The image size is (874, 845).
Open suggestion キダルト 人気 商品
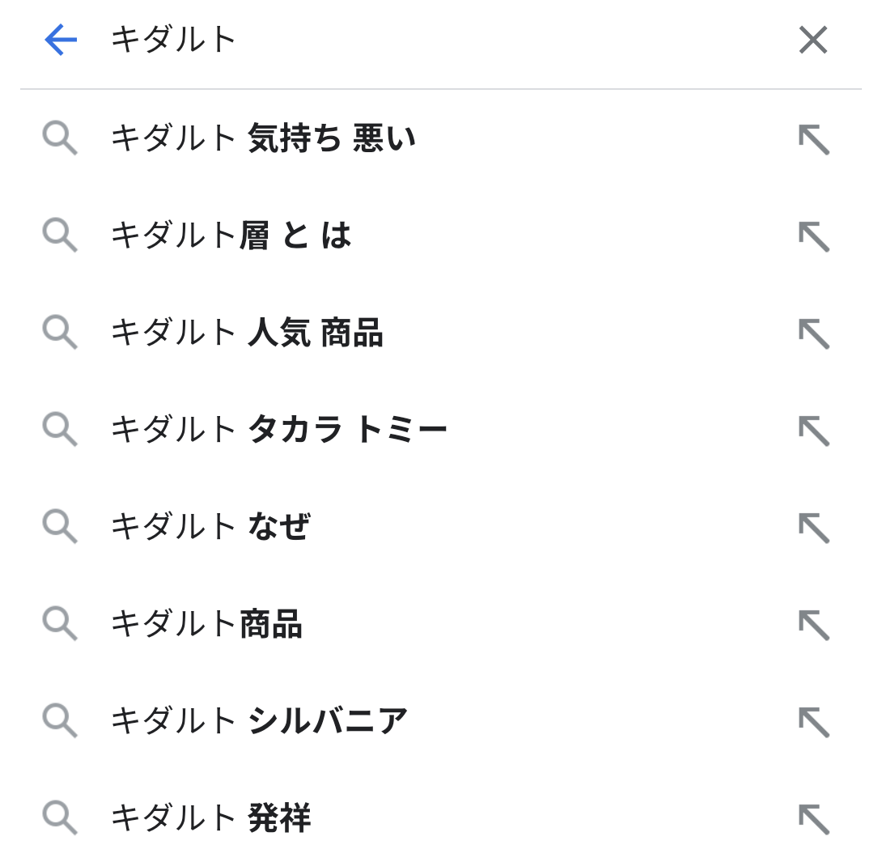246,333
